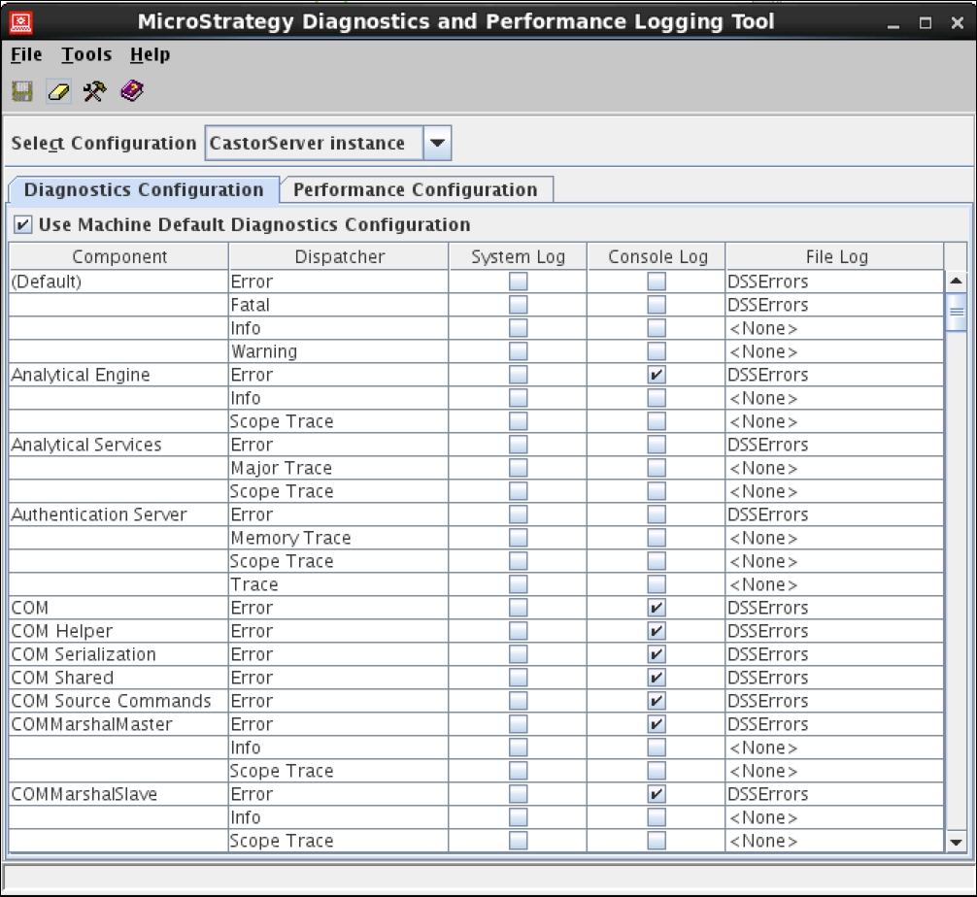Screen dimensions: 977x897
Task: Uncheck Console Log for COM Helper Error
Action: pyautogui.click(x=657, y=631)
